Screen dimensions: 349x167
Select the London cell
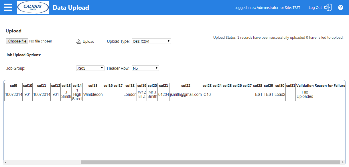click(x=130, y=94)
